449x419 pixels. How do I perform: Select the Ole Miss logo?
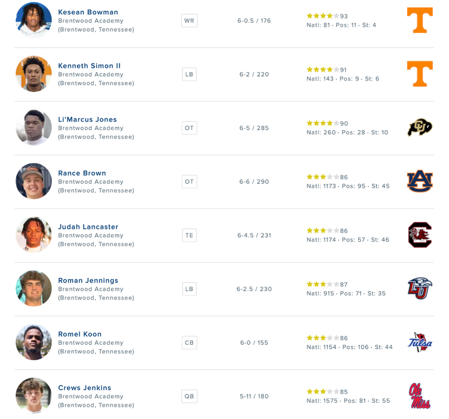pyautogui.click(x=420, y=396)
